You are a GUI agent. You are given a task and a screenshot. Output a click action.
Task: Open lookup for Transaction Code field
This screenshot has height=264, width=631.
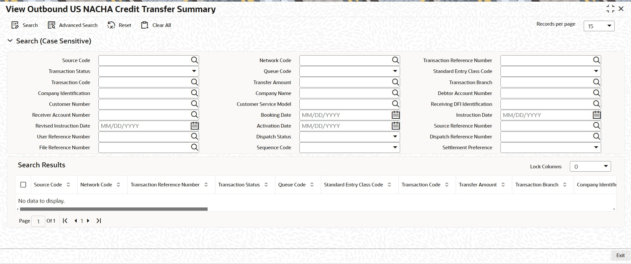(x=194, y=82)
